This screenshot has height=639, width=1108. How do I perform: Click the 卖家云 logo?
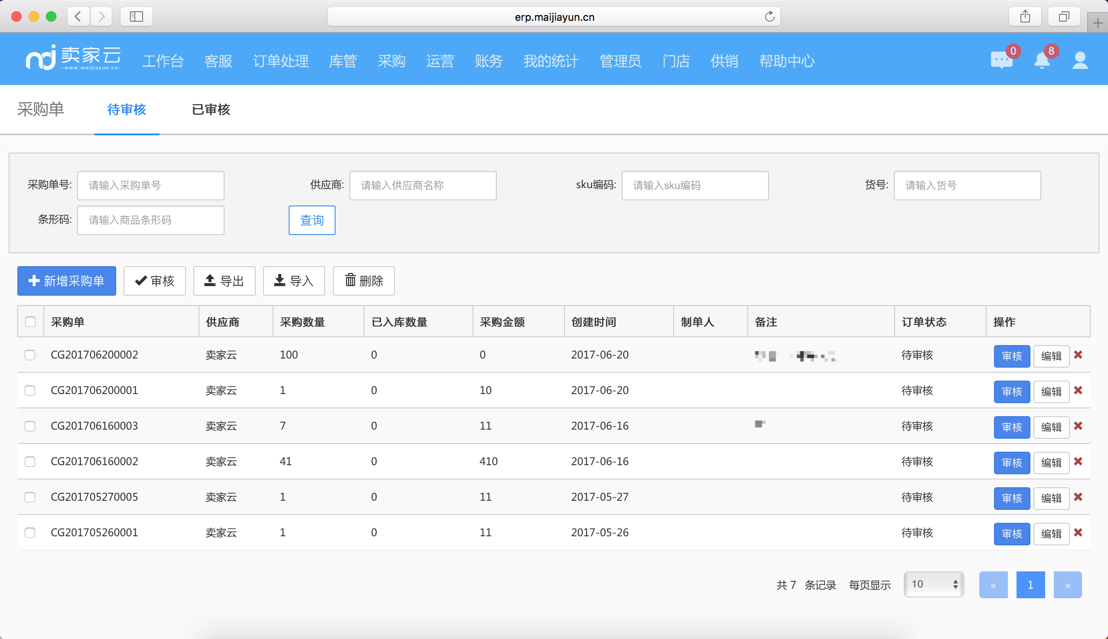(73, 58)
